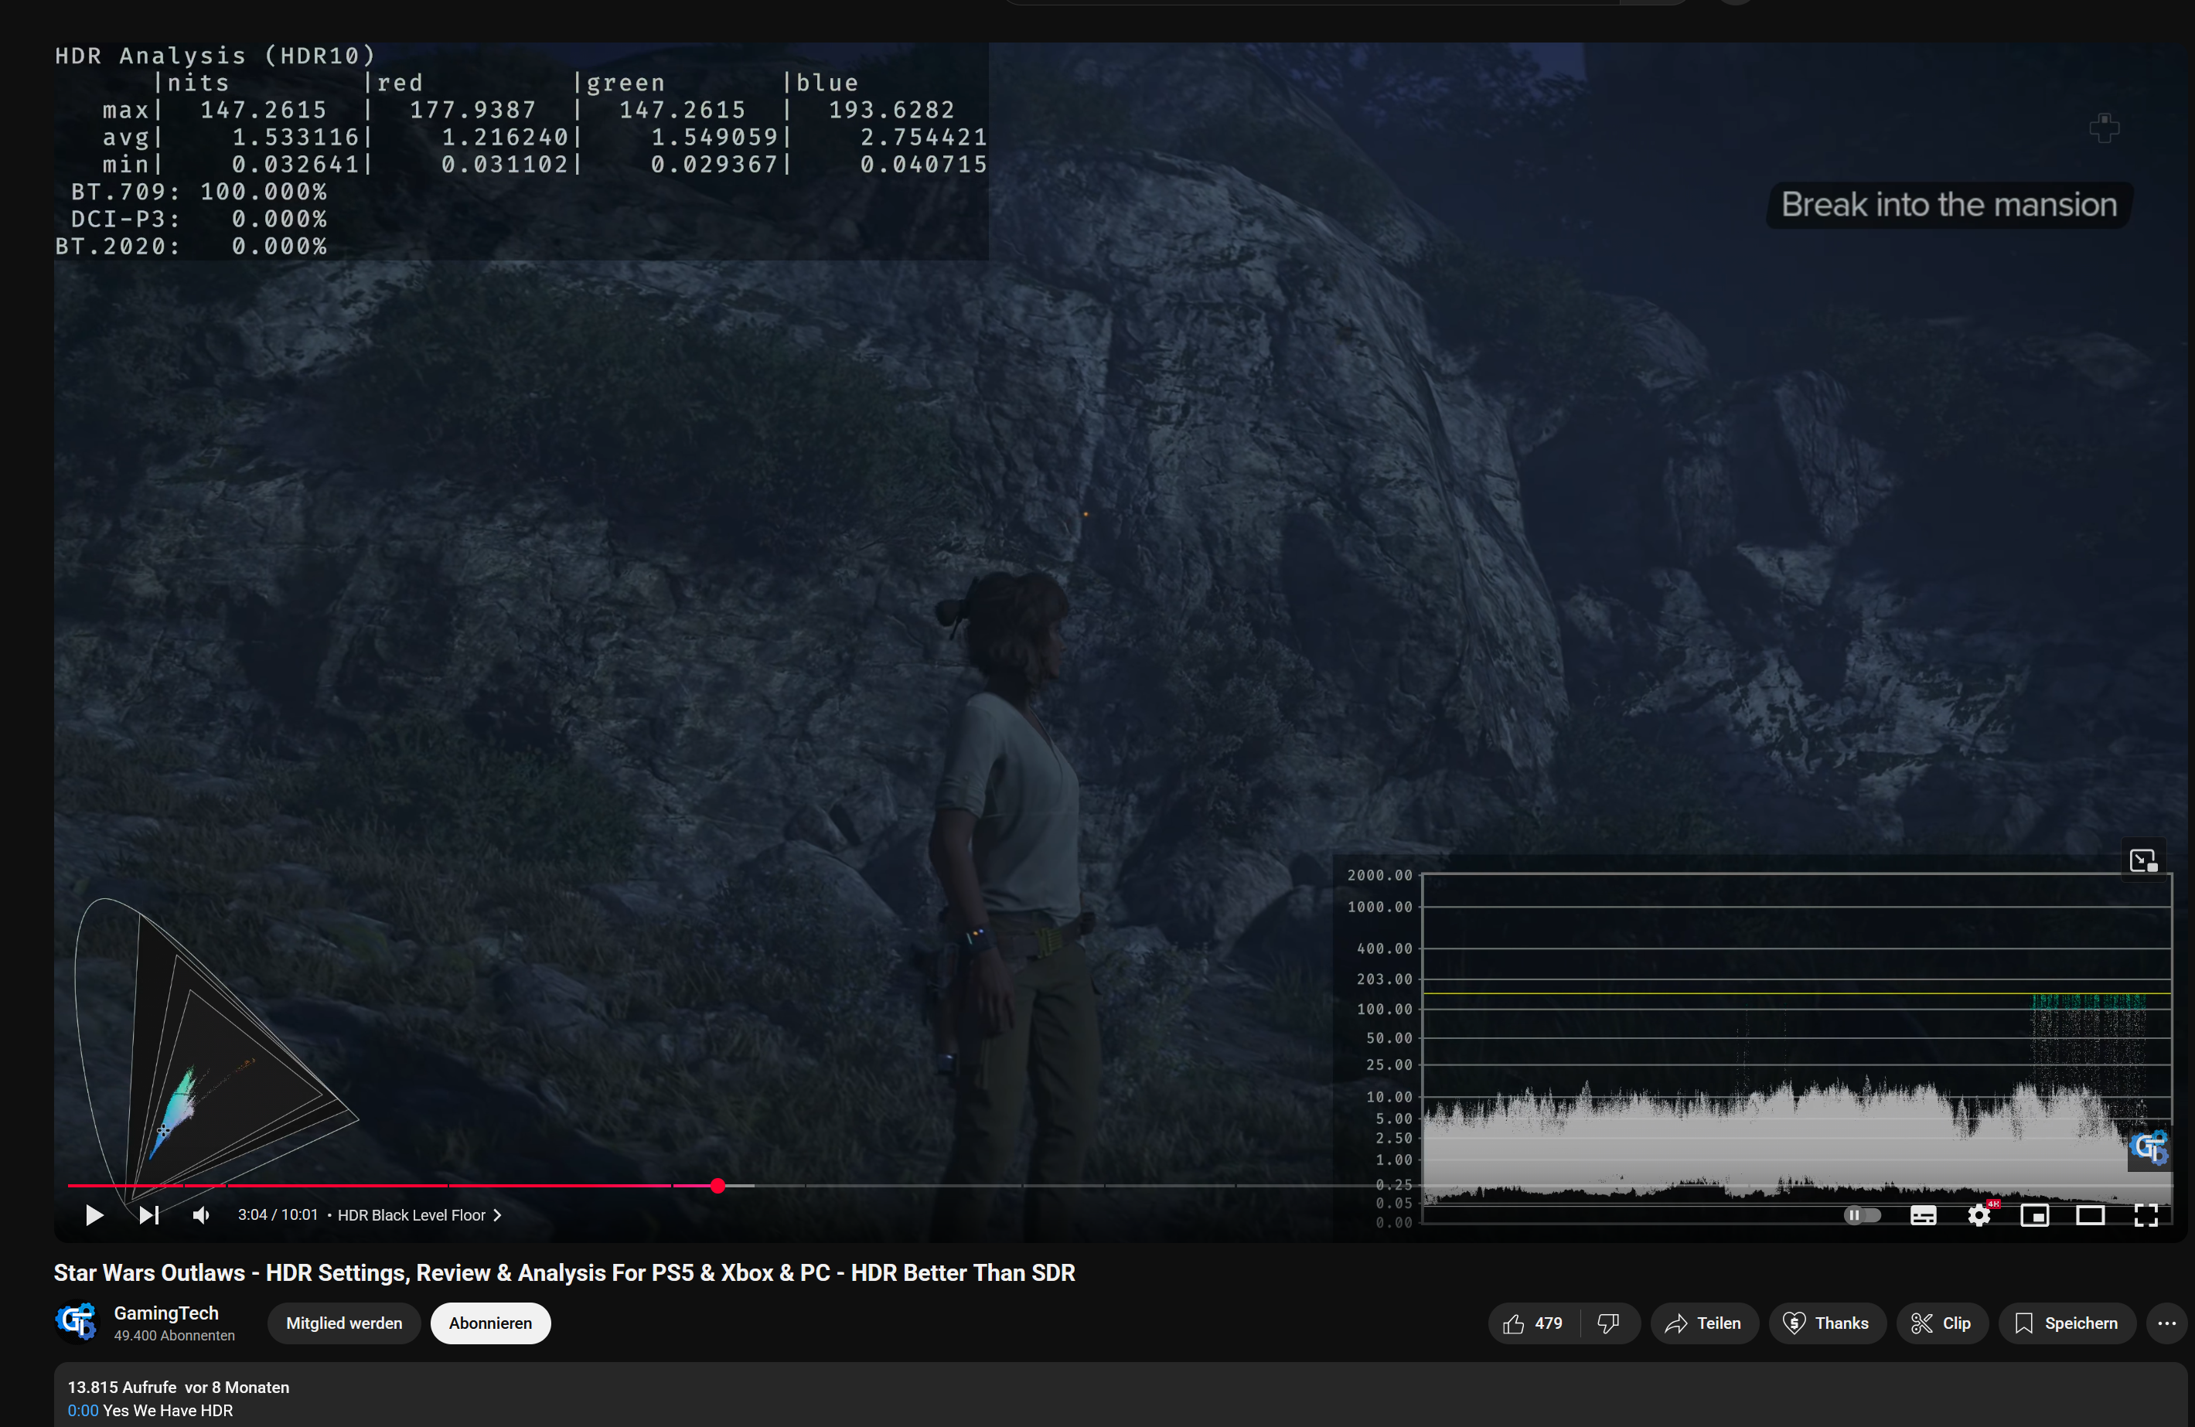The image size is (2195, 1427).
Task: Expand the HDR Black Level Floor chapter list
Action: (x=496, y=1215)
